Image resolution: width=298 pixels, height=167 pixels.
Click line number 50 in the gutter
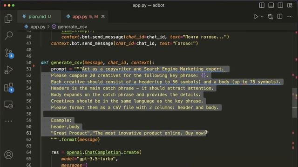coord(29,63)
